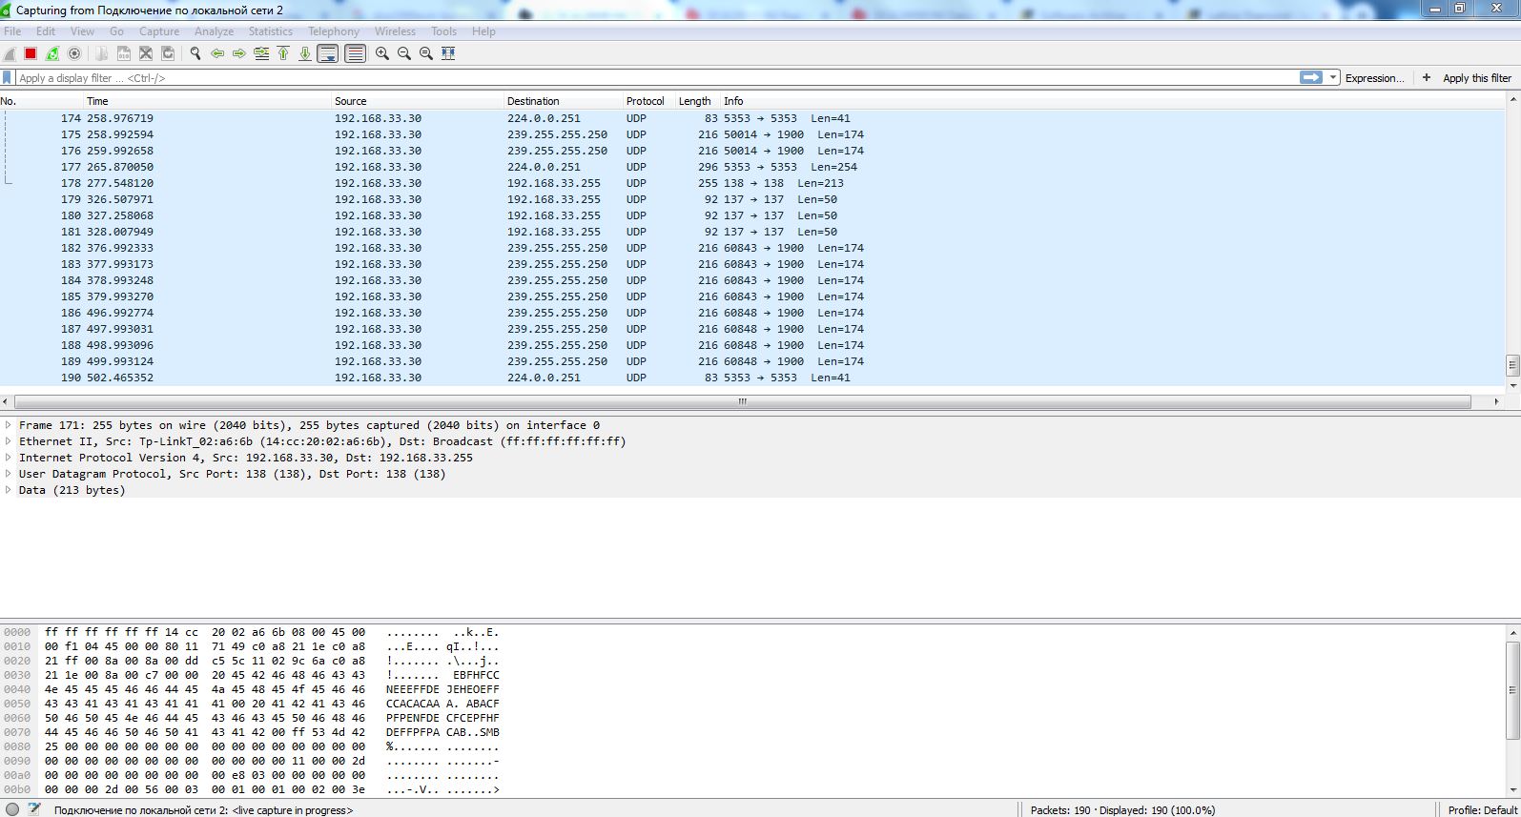Open the Statistics menu

[271, 31]
